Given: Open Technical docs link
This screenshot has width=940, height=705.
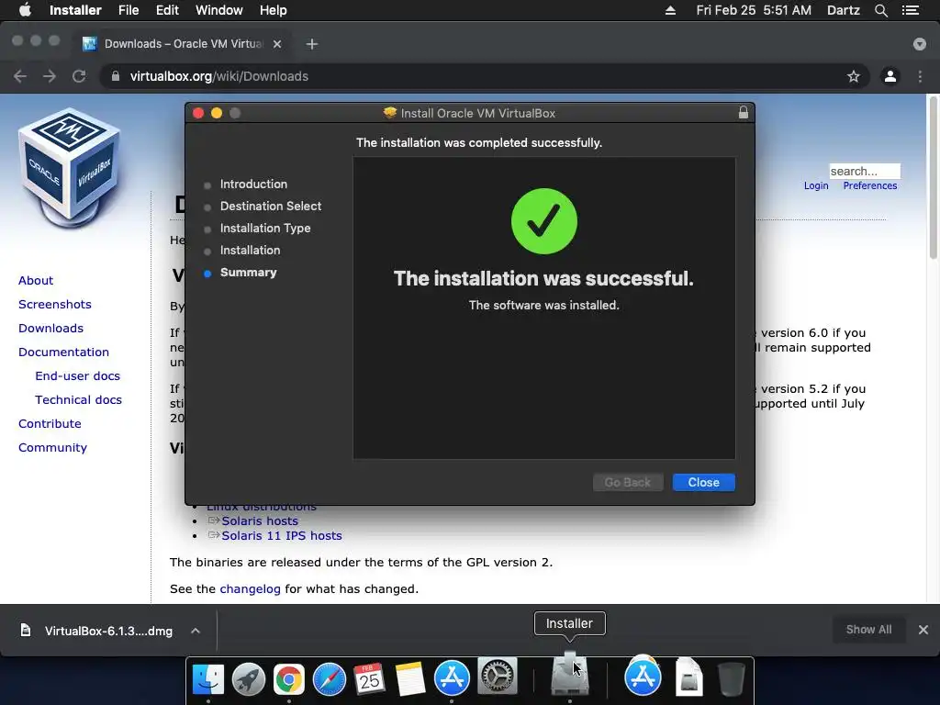Looking at the screenshot, I should 79,400.
